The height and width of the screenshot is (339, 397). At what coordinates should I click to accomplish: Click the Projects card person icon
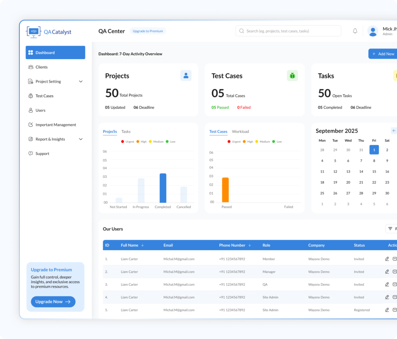[186, 76]
